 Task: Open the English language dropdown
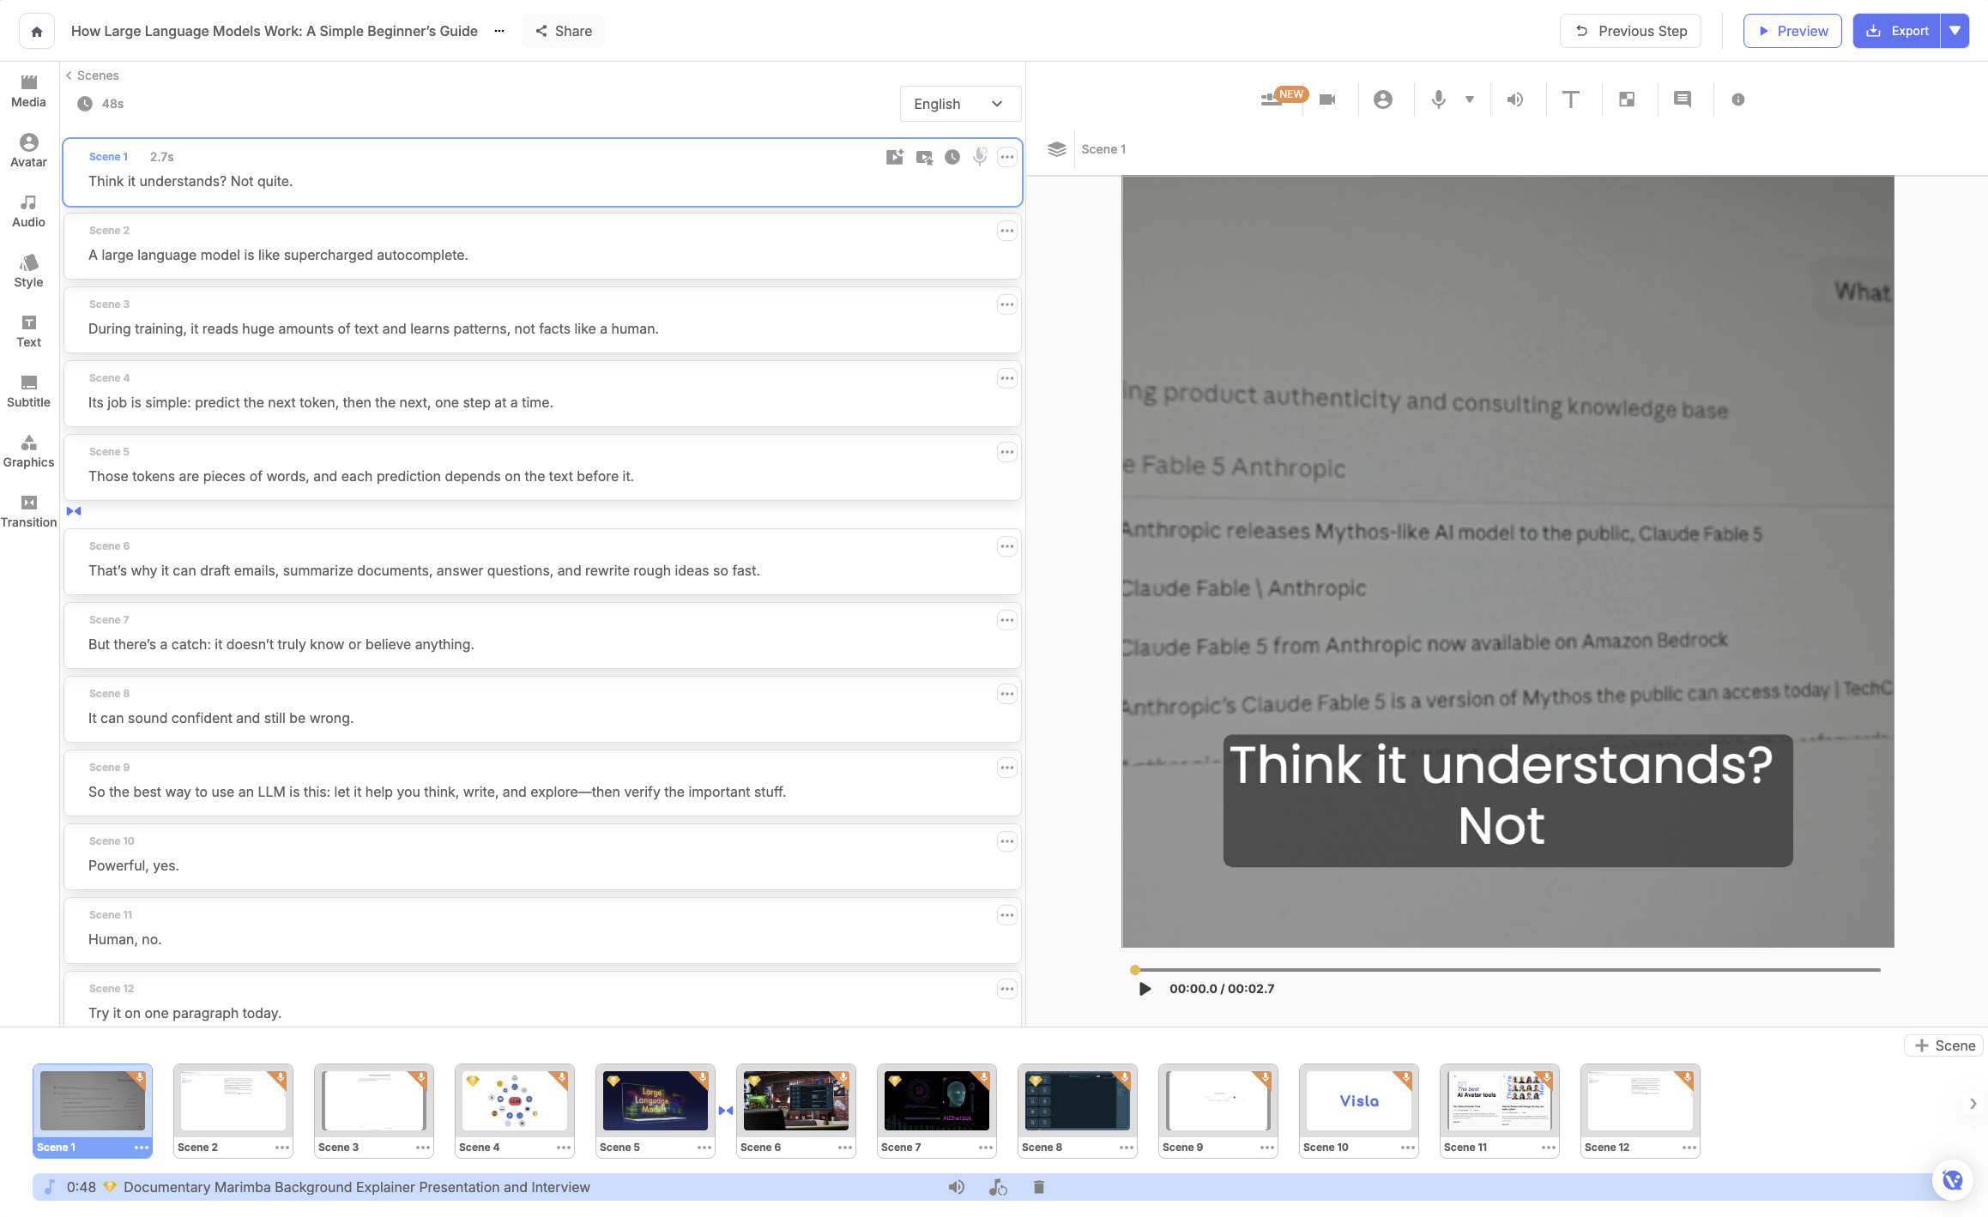[960, 104]
